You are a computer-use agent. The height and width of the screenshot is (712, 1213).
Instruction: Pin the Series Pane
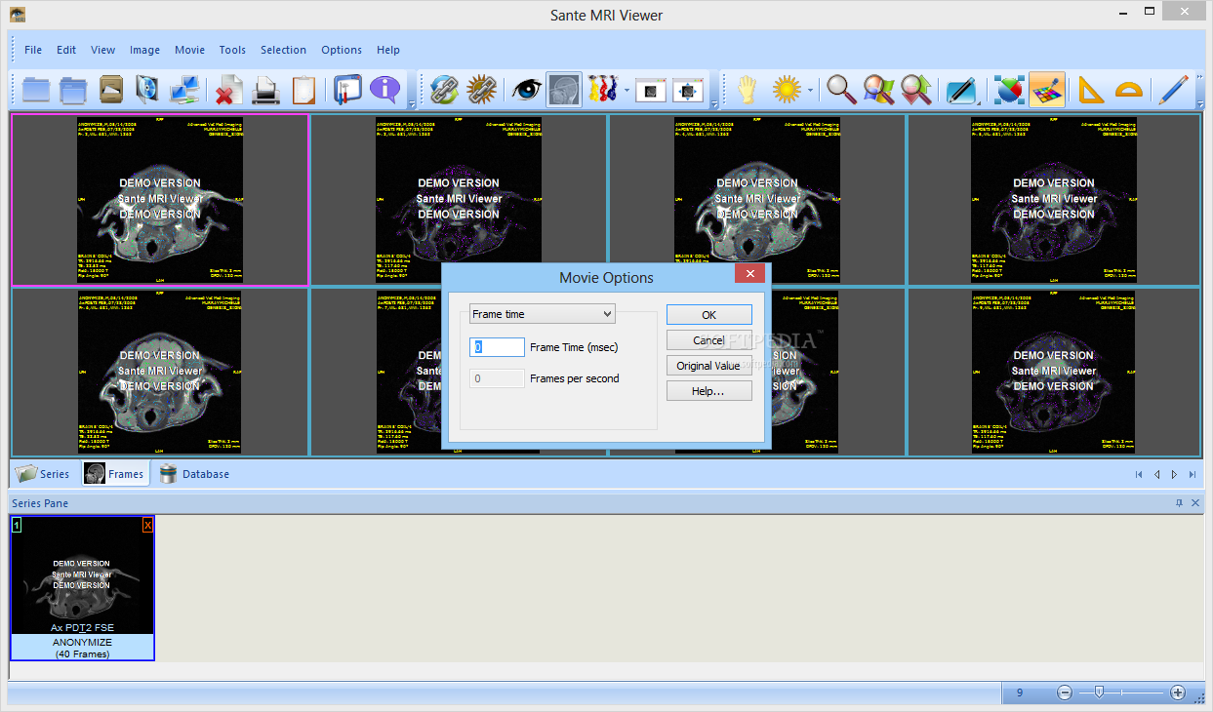pyautogui.click(x=1179, y=503)
